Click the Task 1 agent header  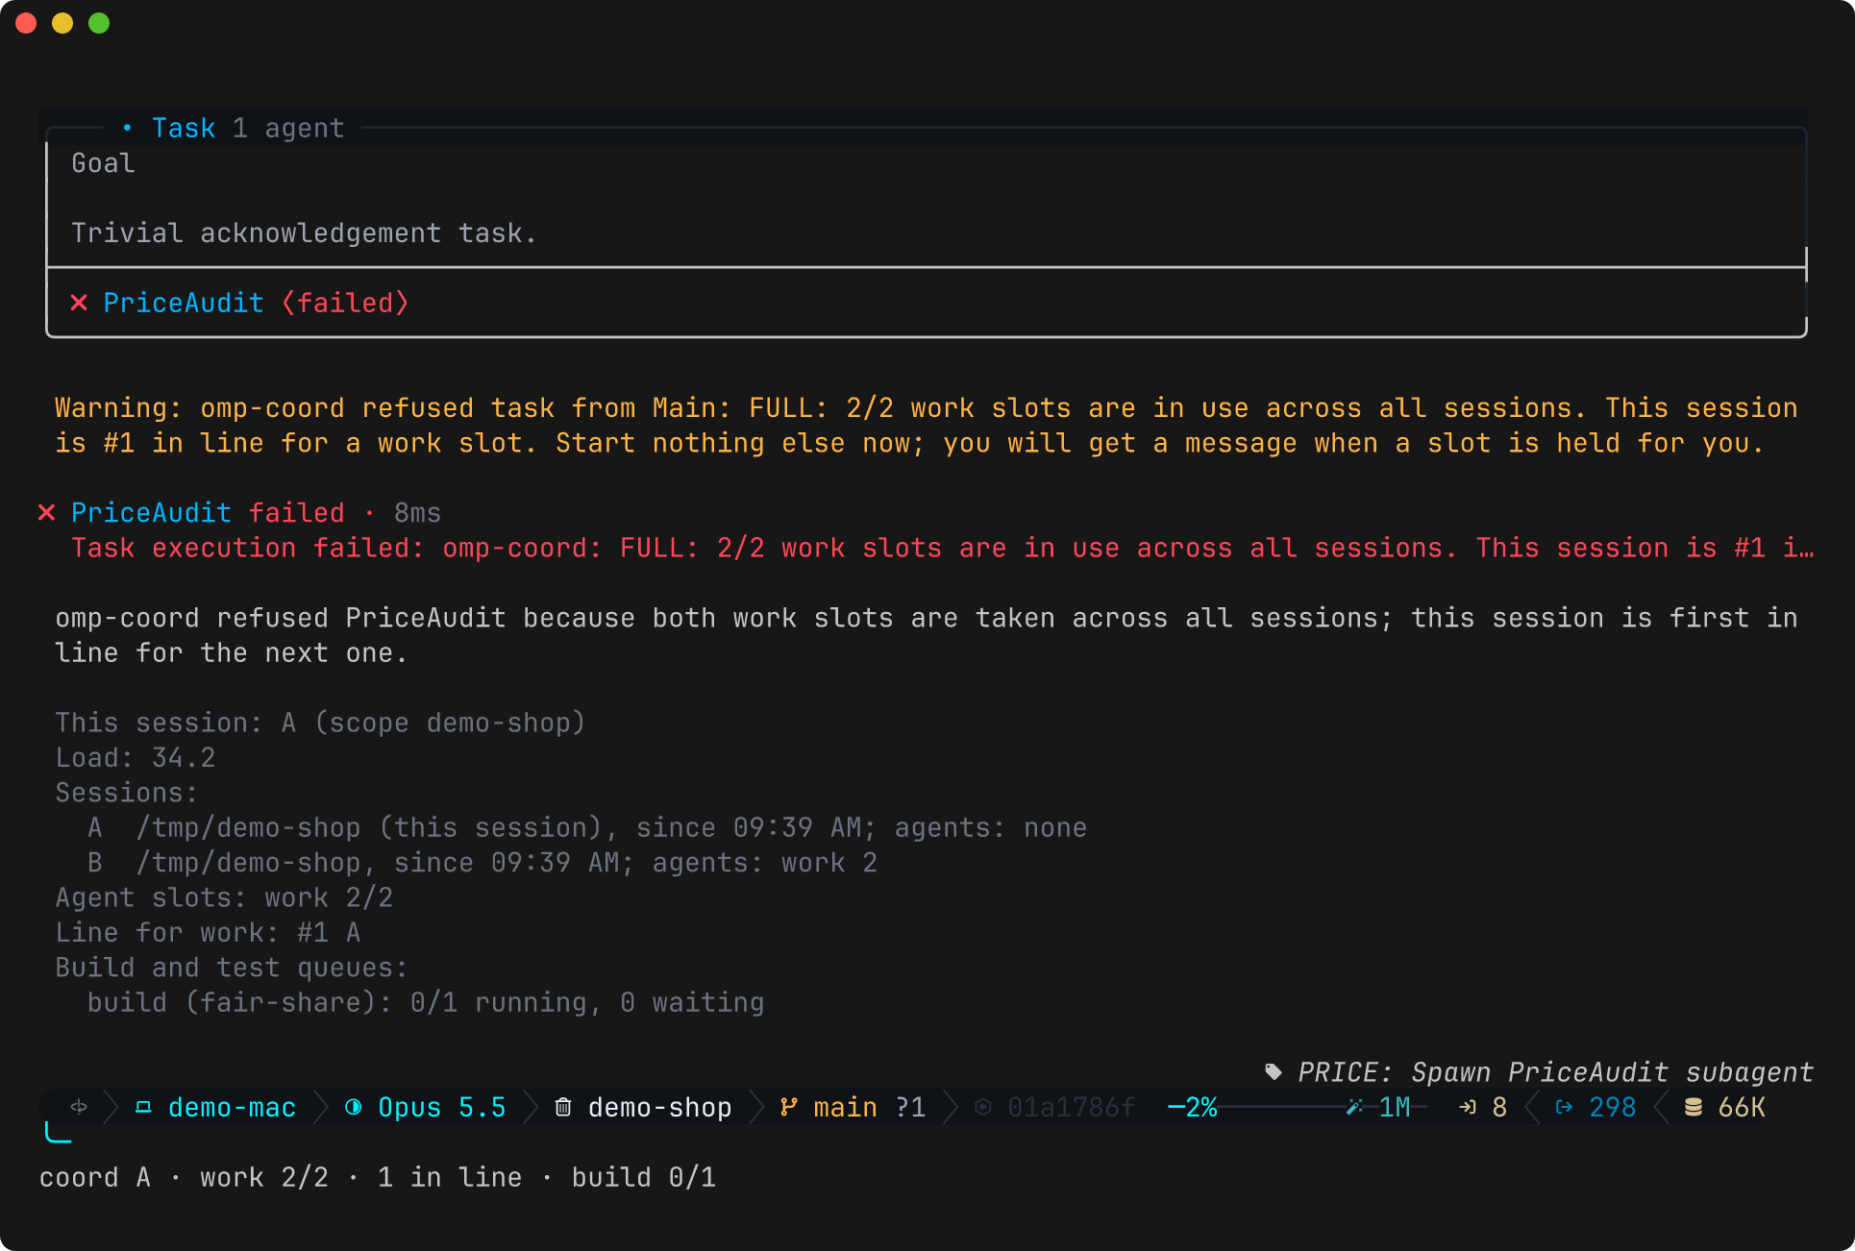tap(248, 128)
